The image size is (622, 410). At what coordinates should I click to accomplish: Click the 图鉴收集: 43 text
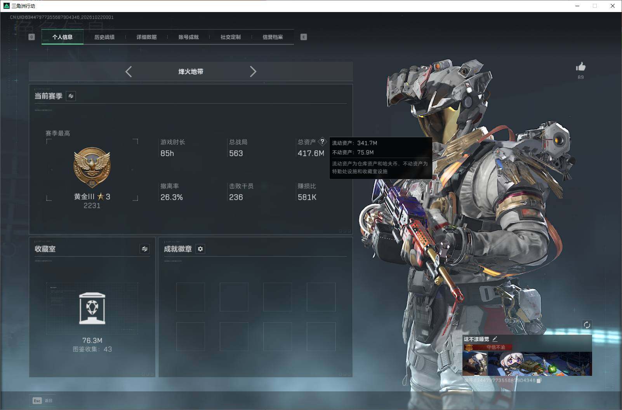92,349
